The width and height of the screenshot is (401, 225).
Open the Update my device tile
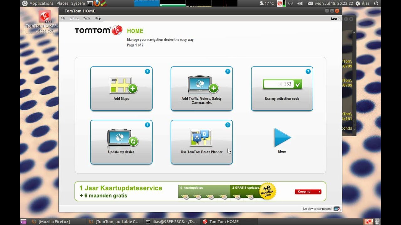(x=121, y=142)
